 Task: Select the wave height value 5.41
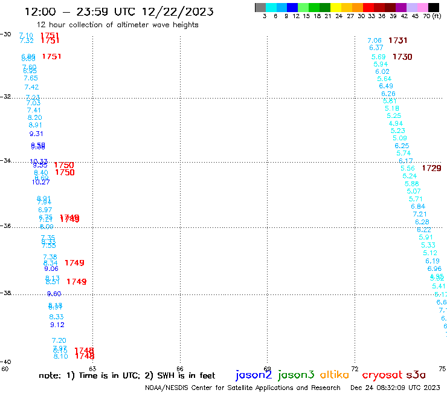pos(439,286)
